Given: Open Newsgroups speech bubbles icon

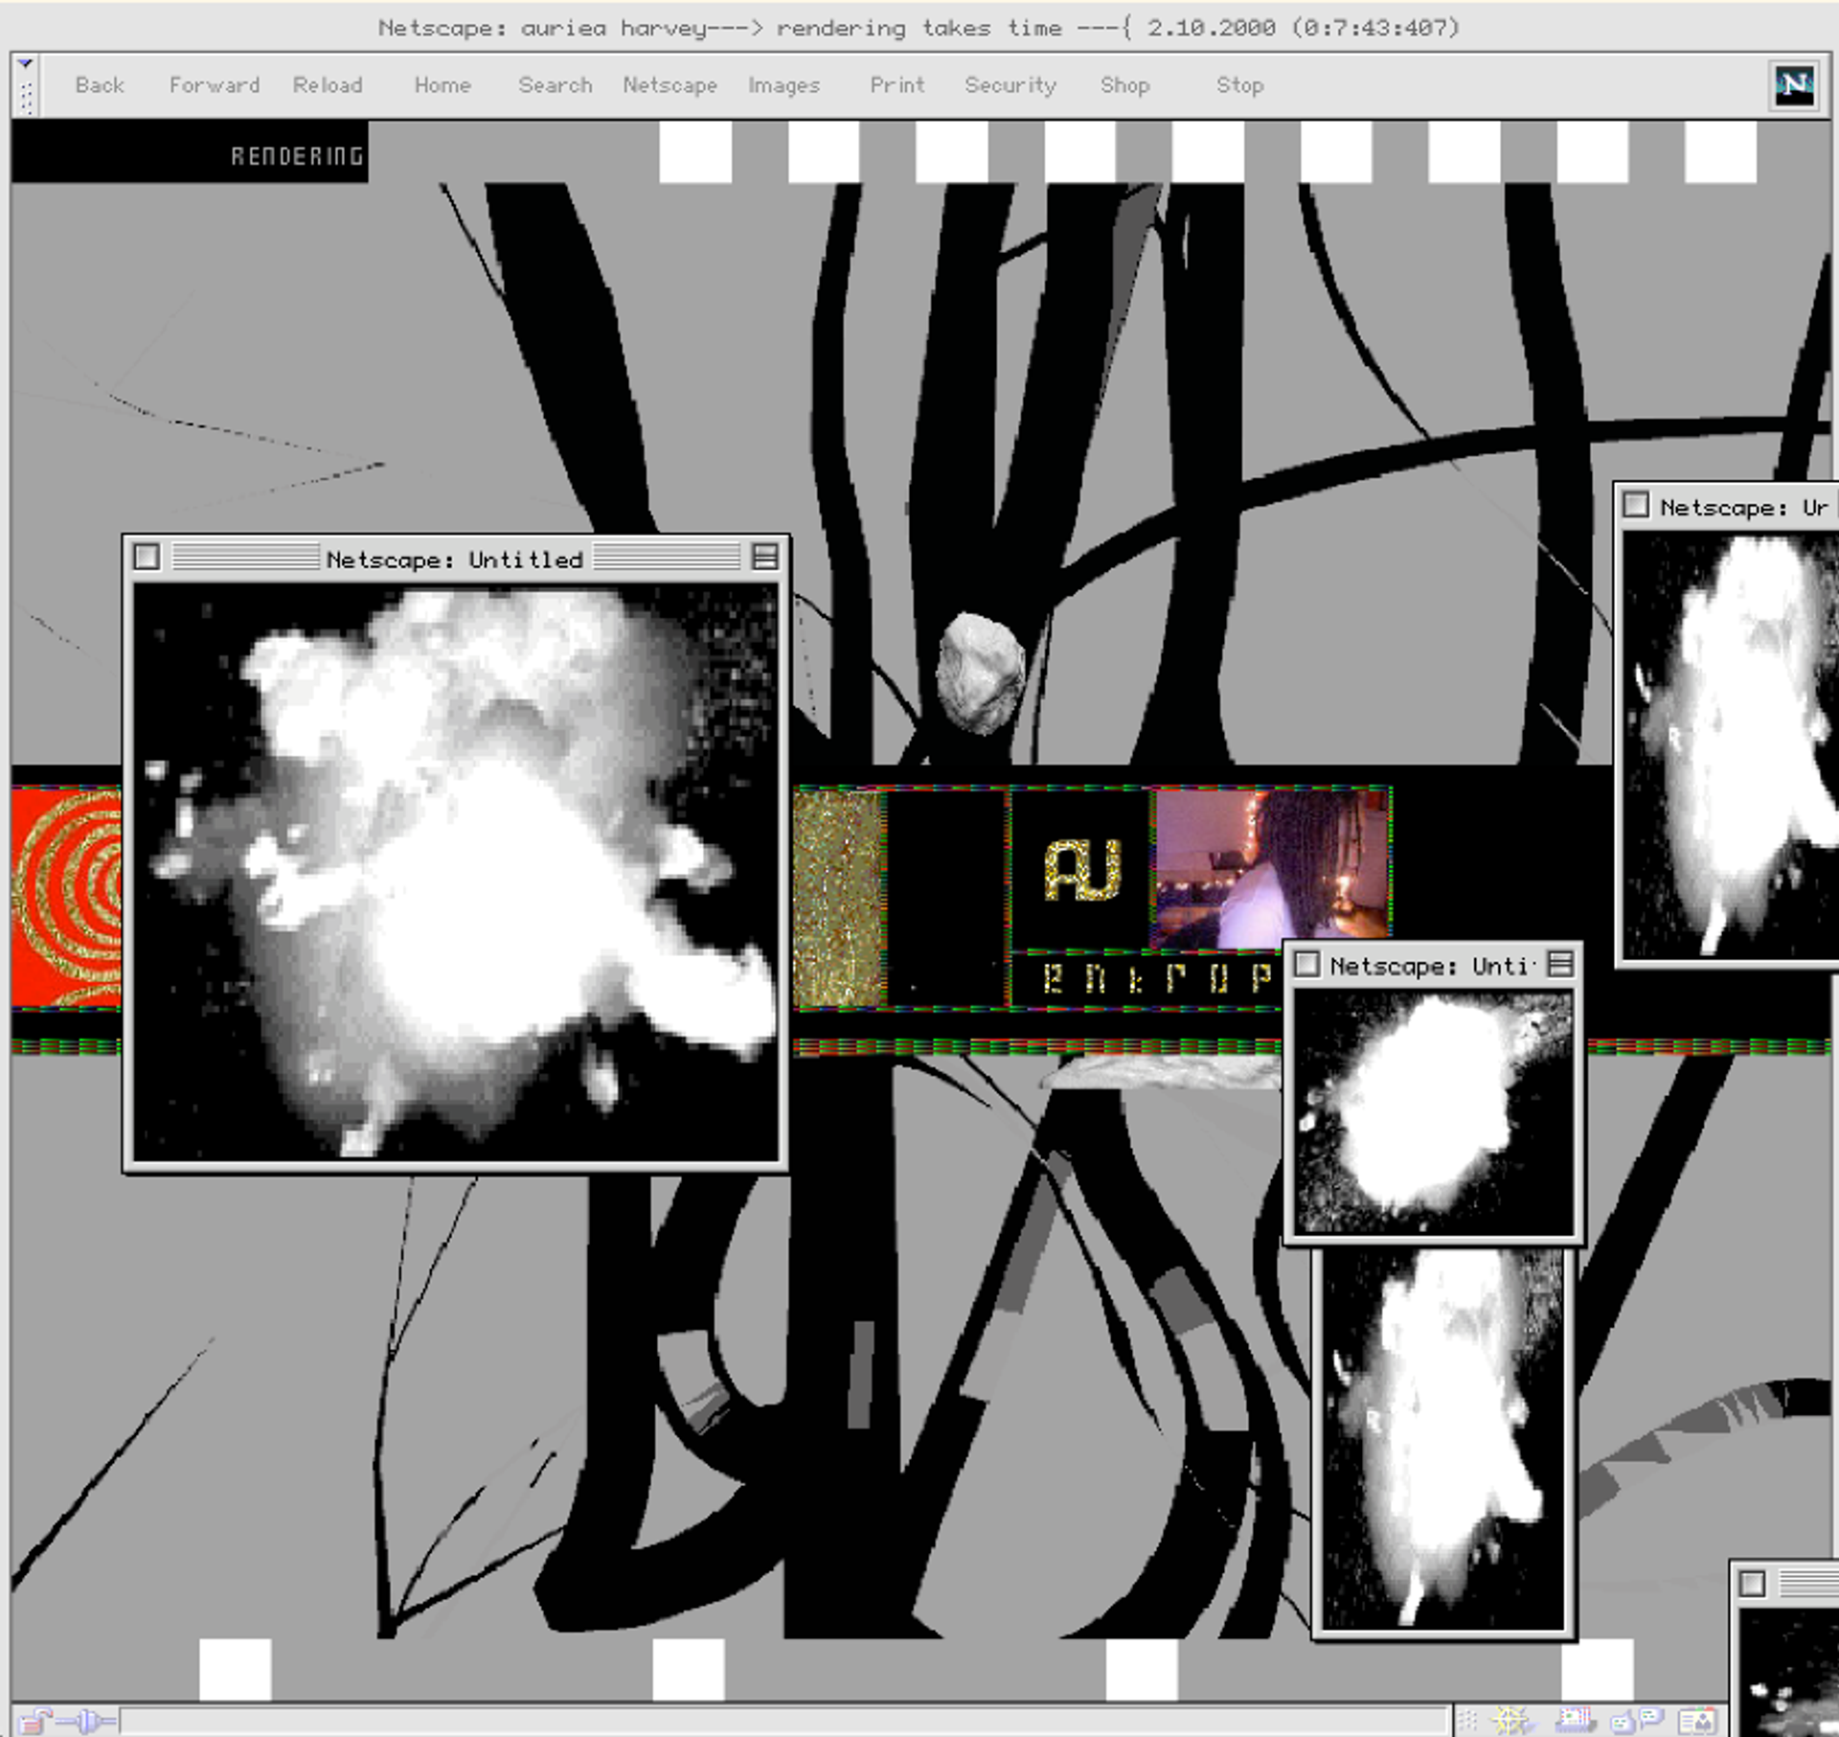Looking at the screenshot, I should pyautogui.click(x=1636, y=1721).
